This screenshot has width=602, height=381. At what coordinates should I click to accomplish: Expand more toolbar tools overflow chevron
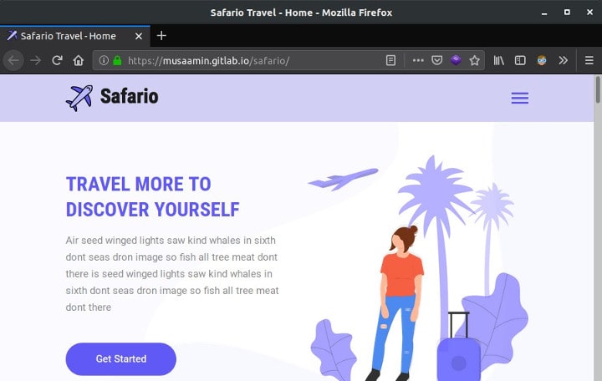(564, 60)
